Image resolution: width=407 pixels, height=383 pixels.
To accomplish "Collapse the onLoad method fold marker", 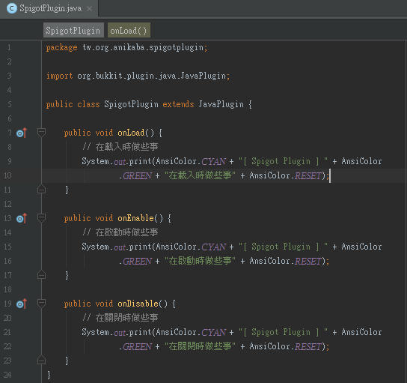I will pos(41,133).
